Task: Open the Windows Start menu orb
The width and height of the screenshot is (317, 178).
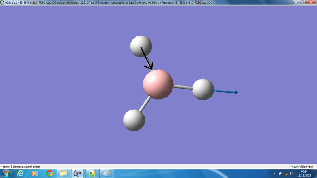Action: click(x=6, y=174)
